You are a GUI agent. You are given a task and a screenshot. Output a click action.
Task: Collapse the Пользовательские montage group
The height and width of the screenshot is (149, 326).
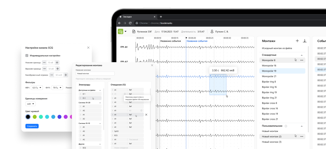302,126
